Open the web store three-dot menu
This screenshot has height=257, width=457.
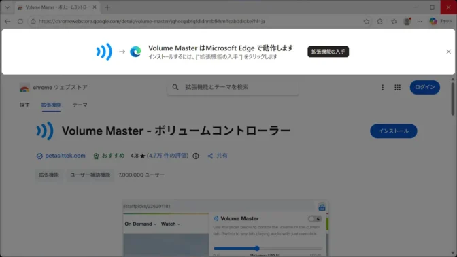382,88
